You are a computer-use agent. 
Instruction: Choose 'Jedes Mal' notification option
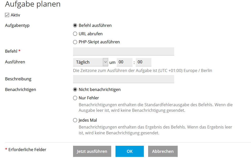click(75, 120)
